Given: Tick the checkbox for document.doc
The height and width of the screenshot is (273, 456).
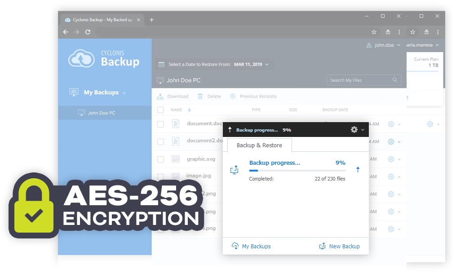Looking at the screenshot, I should point(160,124).
